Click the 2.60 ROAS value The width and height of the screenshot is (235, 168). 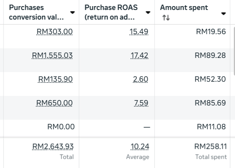click(140, 79)
